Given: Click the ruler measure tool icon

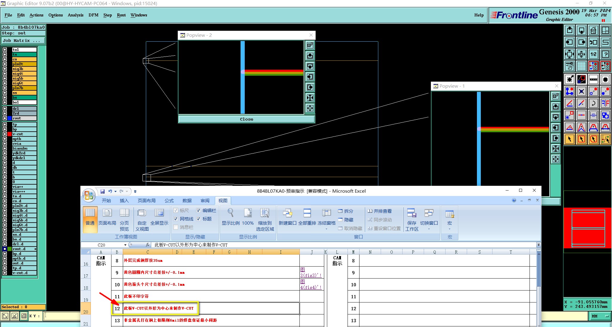Looking at the screenshot, I should pyautogui.click(x=593, y=79).
